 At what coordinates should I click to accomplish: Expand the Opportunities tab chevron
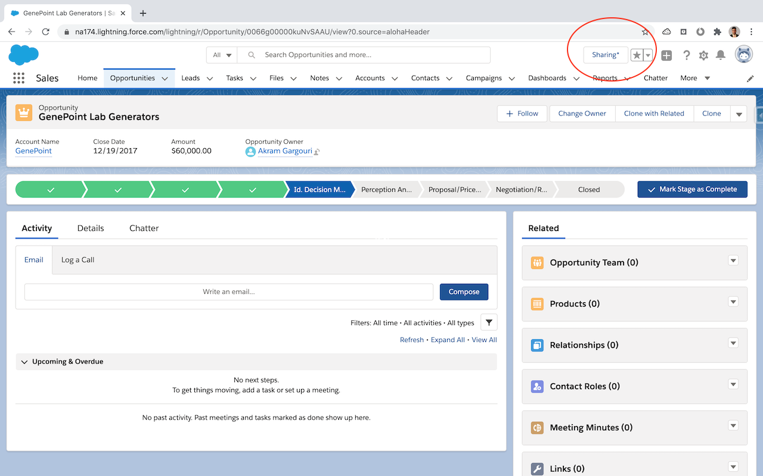click(165, 79)
